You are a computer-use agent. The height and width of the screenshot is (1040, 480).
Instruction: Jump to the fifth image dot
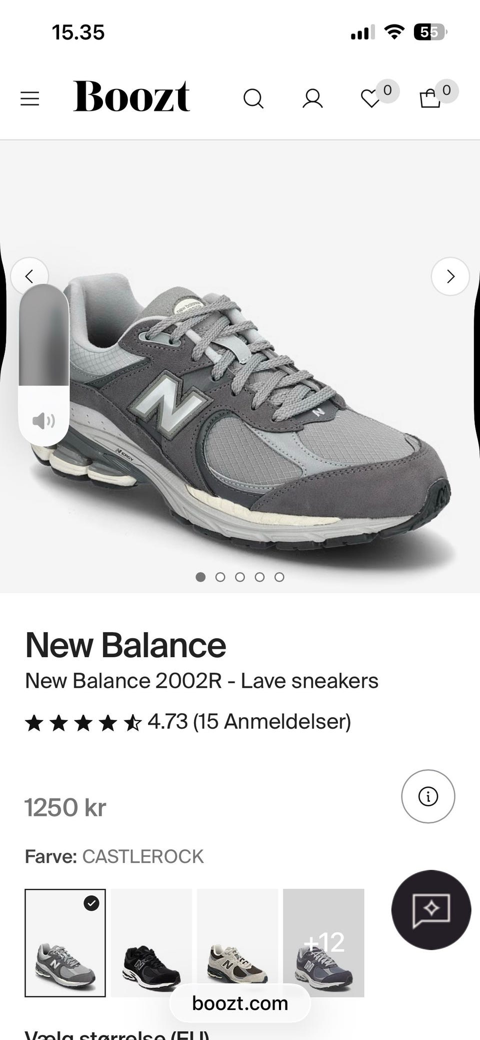pyautogui.click(x=279, y=577)
